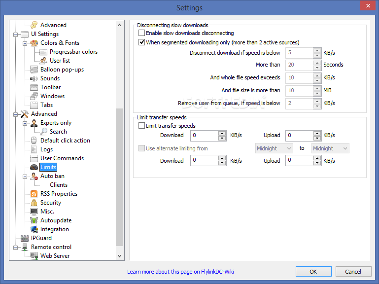Click the Progressbar colors icon
This screenshot has height=284, width=379.
click(43, 52)
